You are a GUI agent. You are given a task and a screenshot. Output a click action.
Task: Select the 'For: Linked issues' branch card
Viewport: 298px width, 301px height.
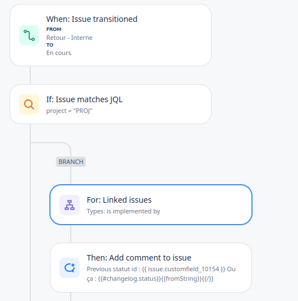[151, 204]
